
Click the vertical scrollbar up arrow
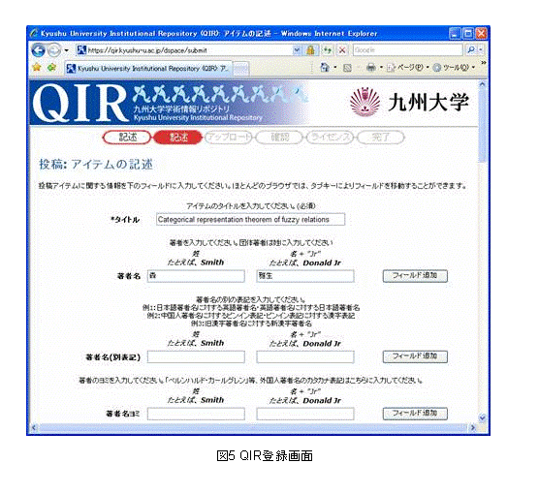pyautogui.click(x=482, y=84)
